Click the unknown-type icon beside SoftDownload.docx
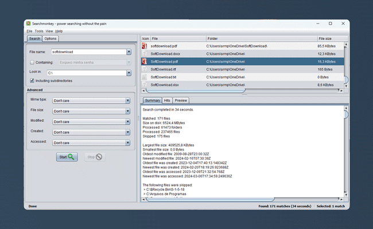Screen dimensions: 373x229 (145, 54)
